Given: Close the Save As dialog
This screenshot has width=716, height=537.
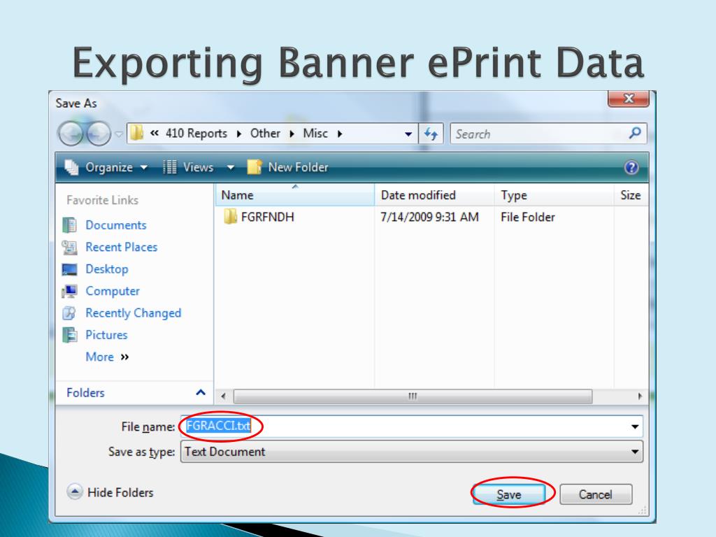Looking at the screenshot, I should click(x=629, y=98).
